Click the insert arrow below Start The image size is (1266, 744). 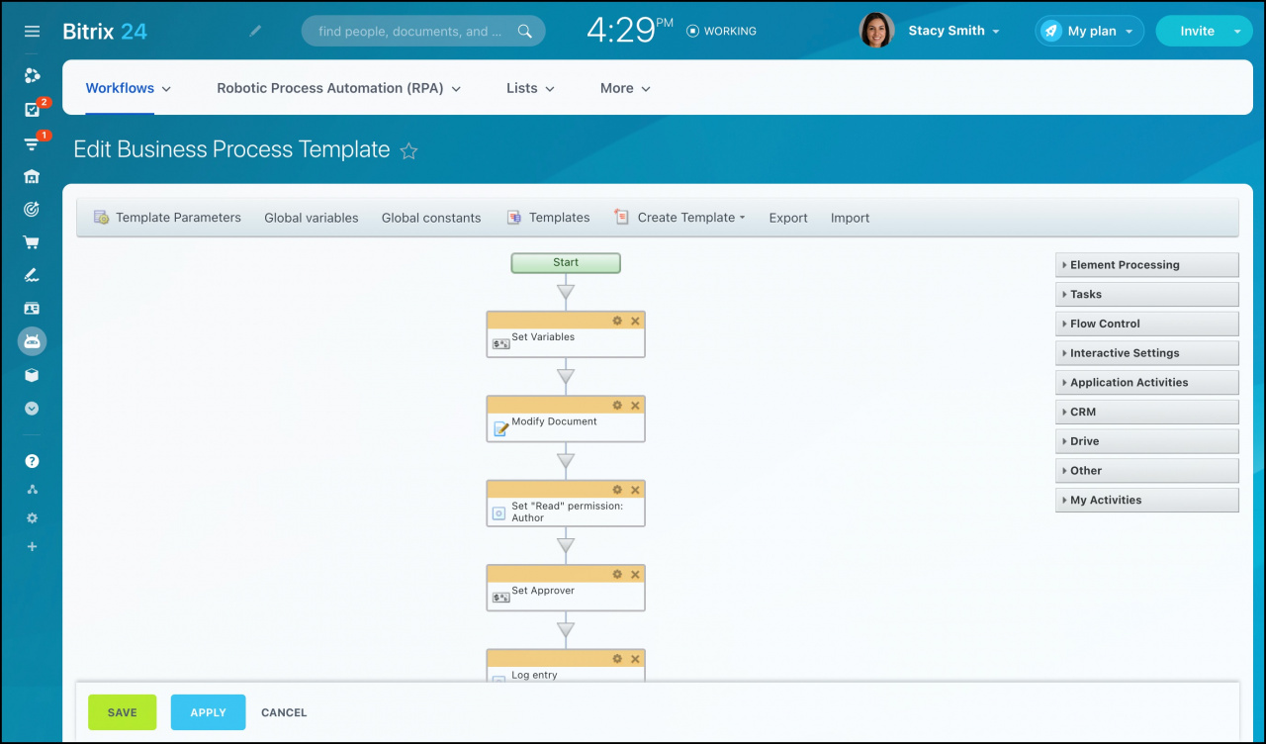(x=566, y=292)
